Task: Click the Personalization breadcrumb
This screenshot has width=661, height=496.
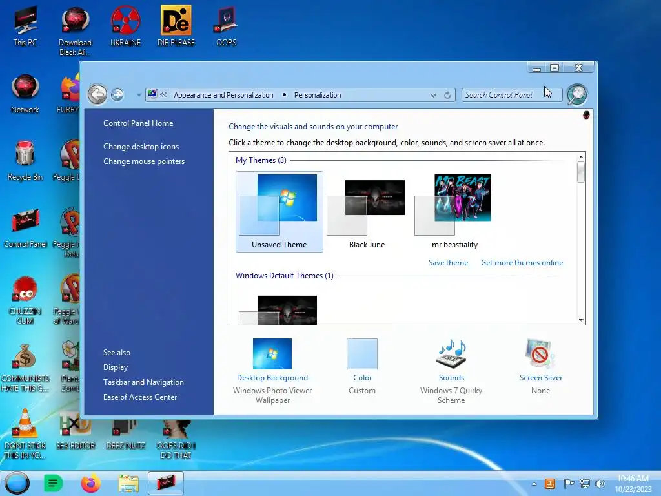Action: [318, 95]
